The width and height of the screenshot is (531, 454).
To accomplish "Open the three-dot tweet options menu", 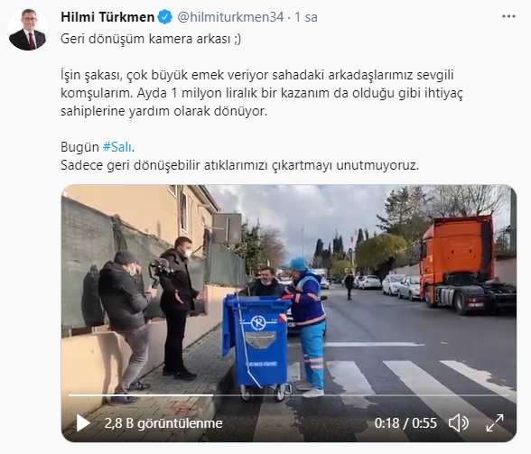I will point(508,16).
